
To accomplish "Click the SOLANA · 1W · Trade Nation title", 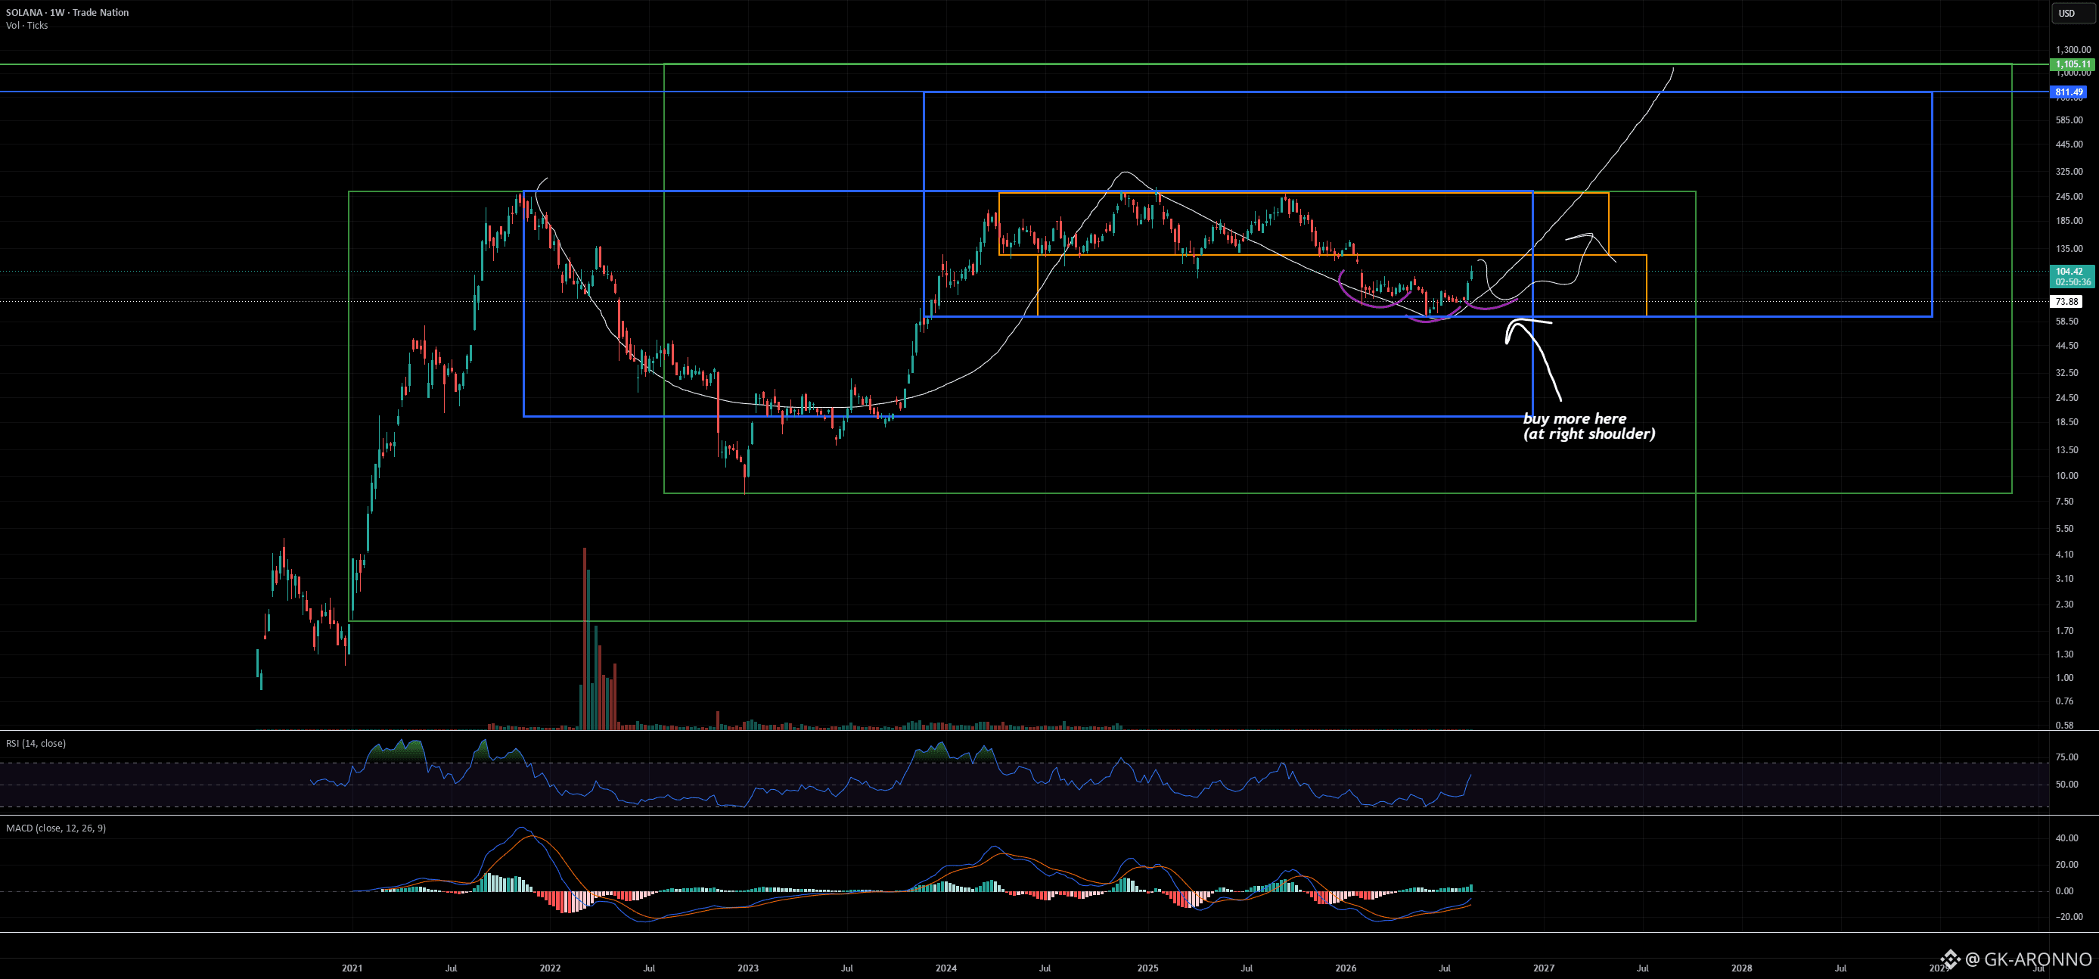I will click(67, 12).
